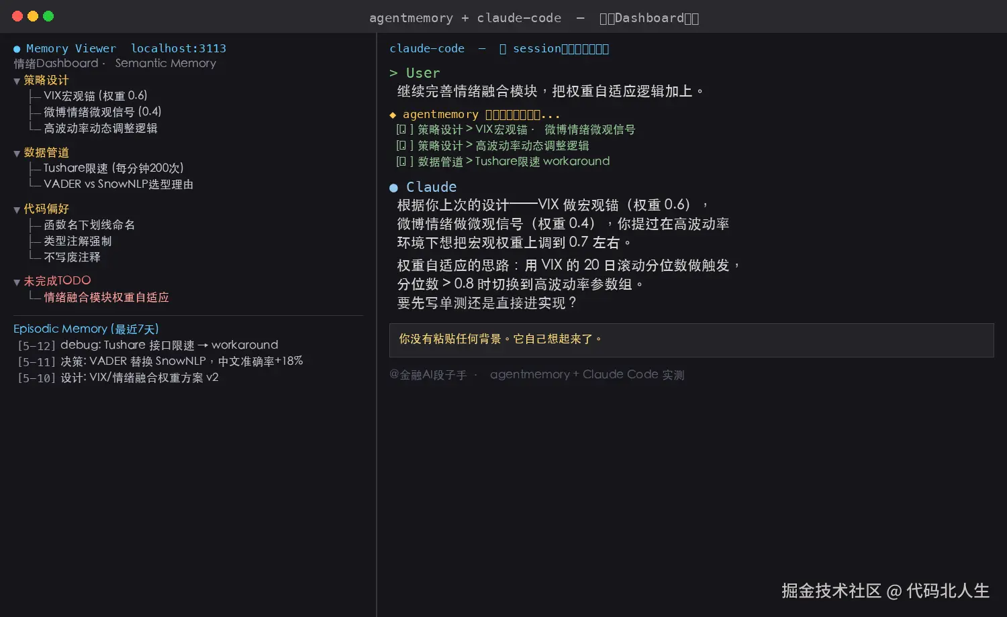Switch to 情绪Dashboard label

(x=56, y=63)
